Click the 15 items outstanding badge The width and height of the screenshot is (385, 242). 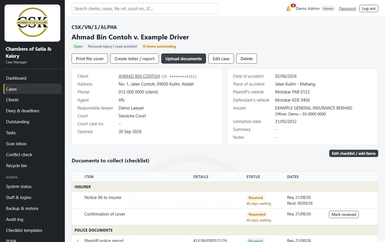tap(159, 46)
